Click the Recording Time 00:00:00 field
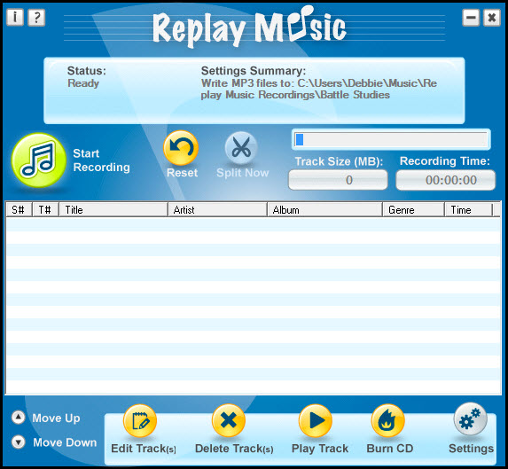The image size is (508, 469). pos(445,180)
